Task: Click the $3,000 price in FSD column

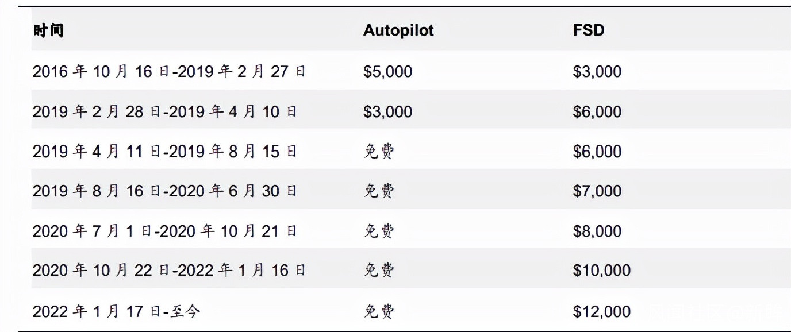Action: click(x=597, y=71)
